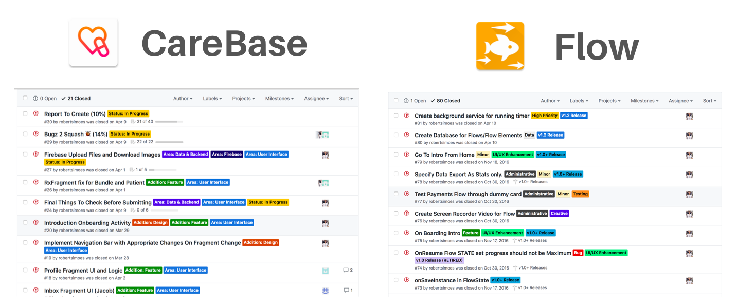Click the orange Flow fish logo
This screenshot has width=737, height=307.
500,46
